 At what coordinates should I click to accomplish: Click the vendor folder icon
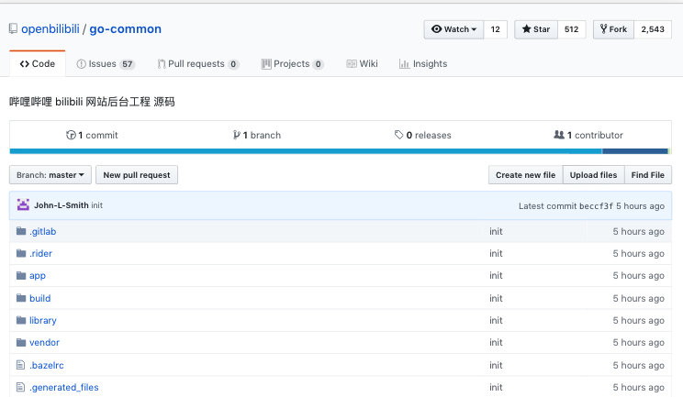tap(21, 343)
